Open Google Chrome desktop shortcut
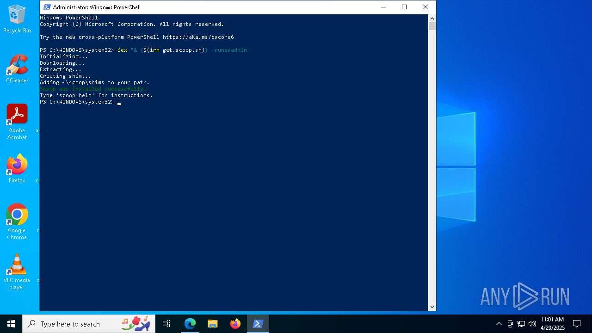 [17, 222]
